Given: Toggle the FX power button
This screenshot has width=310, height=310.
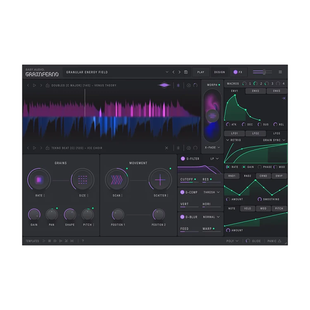Looking at the screenshot, I should (235, 72).
